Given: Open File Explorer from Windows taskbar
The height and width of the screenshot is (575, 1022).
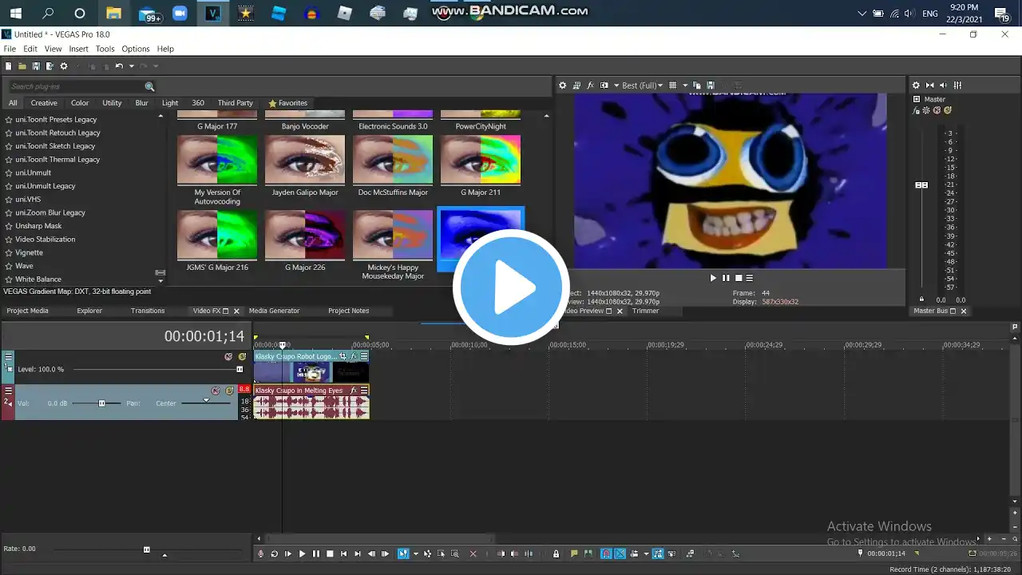Looking at the screenshot, I should pyautogui.click(x=113, y=14).
